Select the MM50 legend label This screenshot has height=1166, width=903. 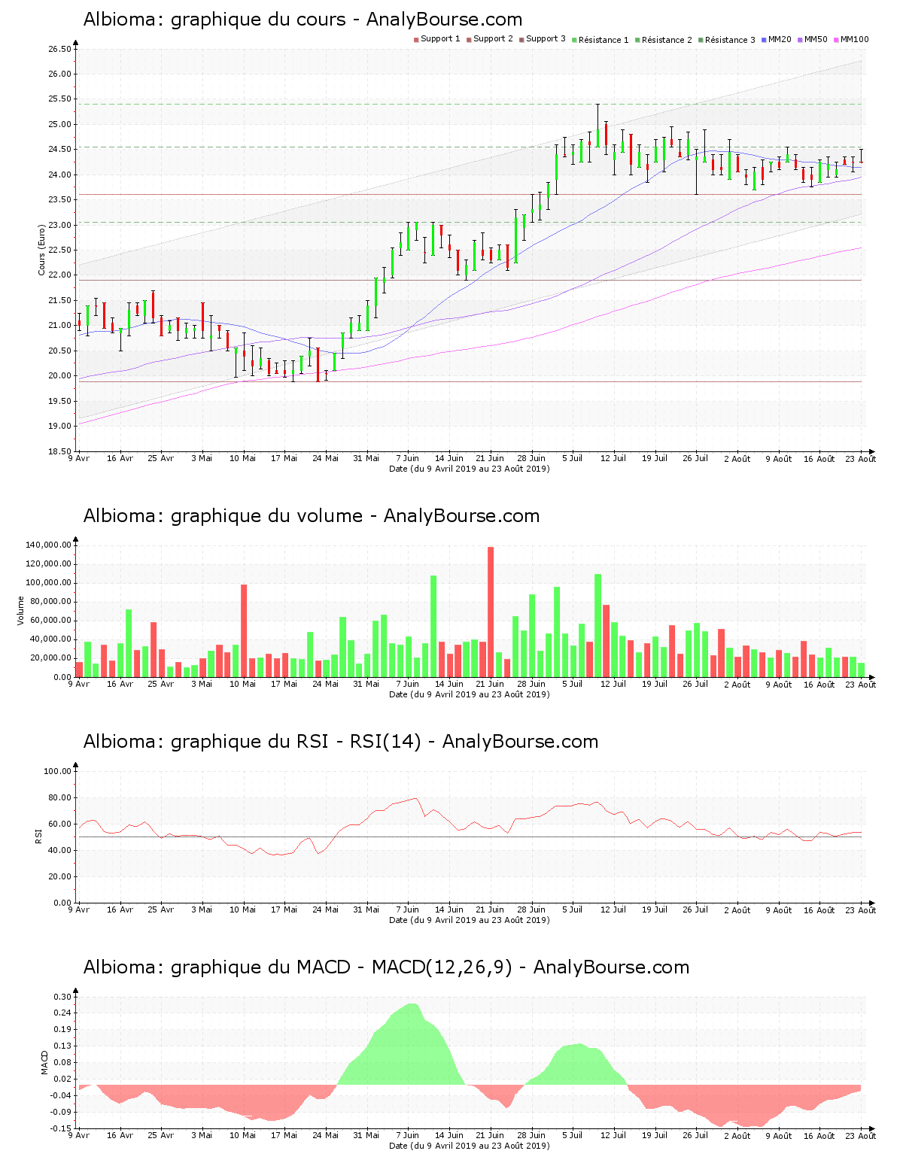click(816, 39)
